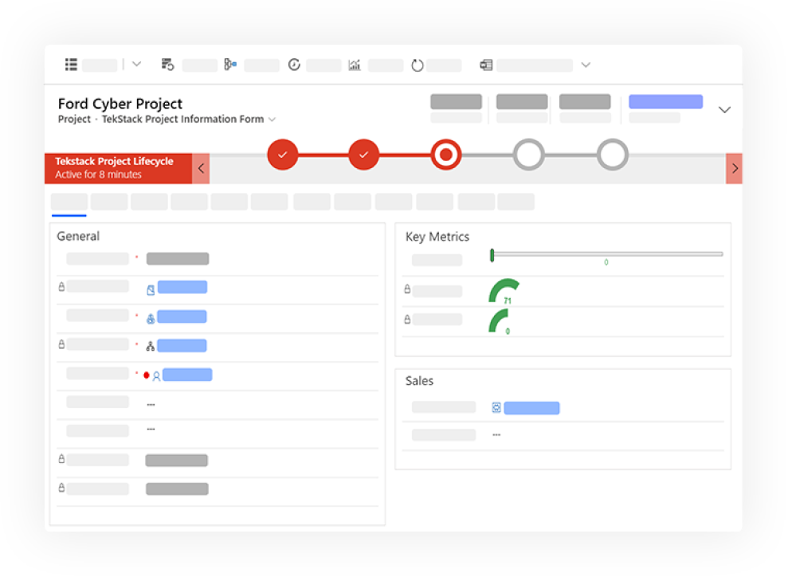Click the lock icon on the locked General field

[61, 286]
